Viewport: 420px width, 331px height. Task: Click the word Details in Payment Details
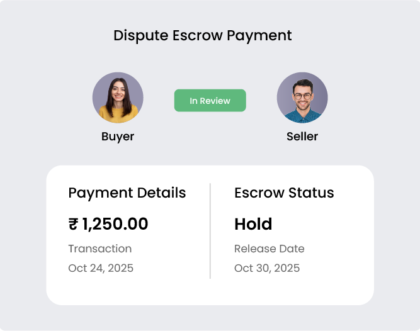coord(162,193)
